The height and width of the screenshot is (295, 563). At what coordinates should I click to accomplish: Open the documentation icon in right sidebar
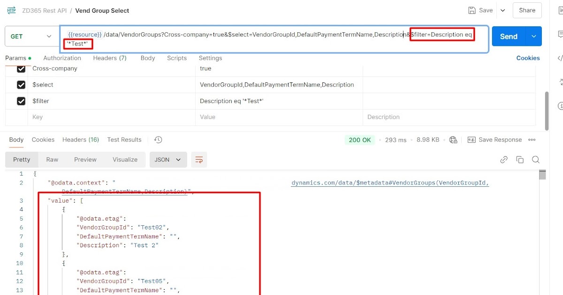click(560, 10)
